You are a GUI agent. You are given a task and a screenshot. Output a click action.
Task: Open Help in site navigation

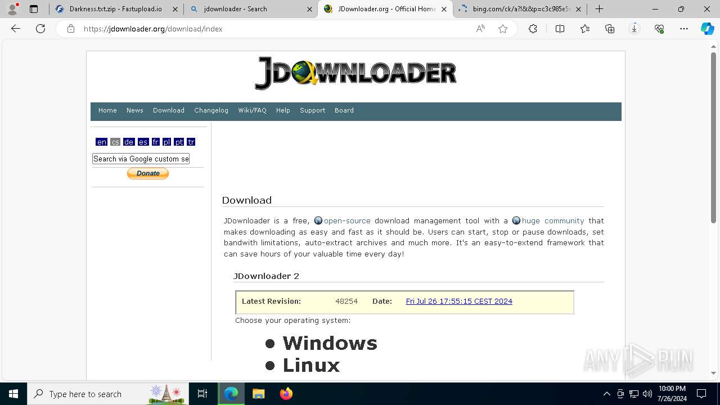283,110
